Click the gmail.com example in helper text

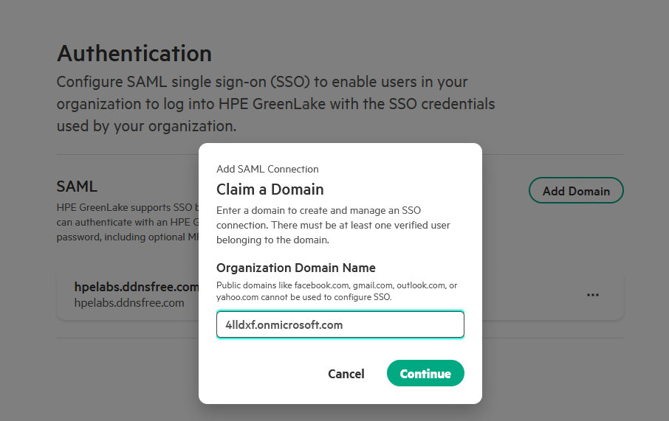click(373, 285)
